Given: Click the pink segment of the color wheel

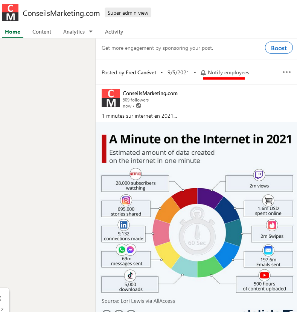Looking at the screenshot, I should [x=160, y=232].
